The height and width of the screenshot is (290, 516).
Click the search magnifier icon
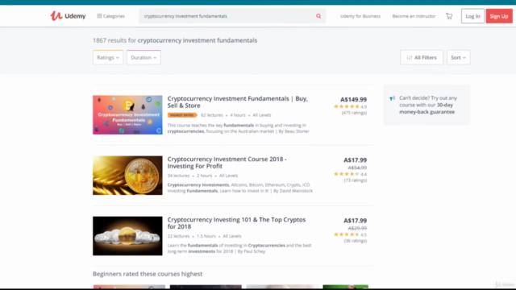318,16
